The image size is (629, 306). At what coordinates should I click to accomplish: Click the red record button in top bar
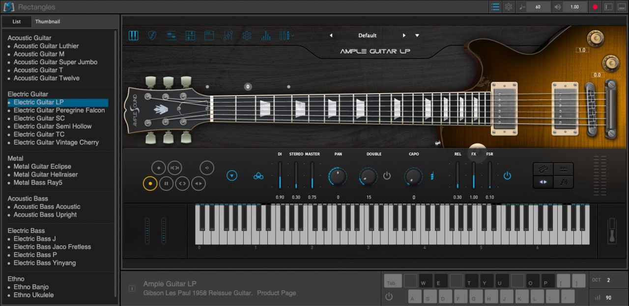pos(595,7)
